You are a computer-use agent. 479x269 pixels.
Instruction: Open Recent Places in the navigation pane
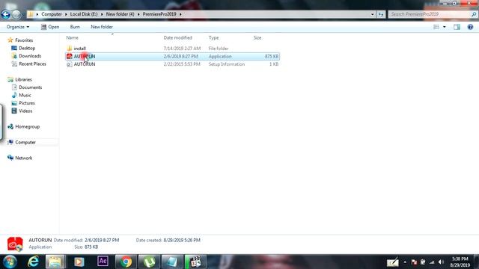[32, 64]
